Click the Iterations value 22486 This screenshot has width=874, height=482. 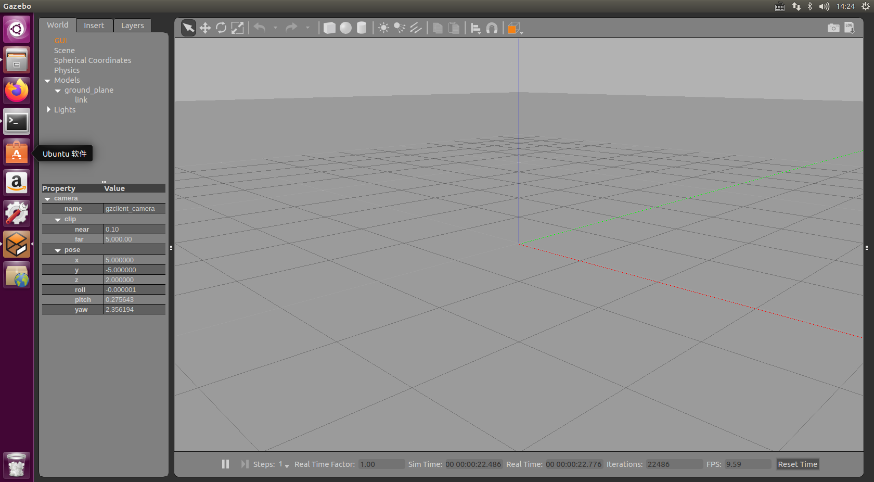[x=674, y=464]
